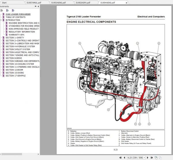Click bookmark icon beside SECTION 8-DRIVE

(3, 58)
